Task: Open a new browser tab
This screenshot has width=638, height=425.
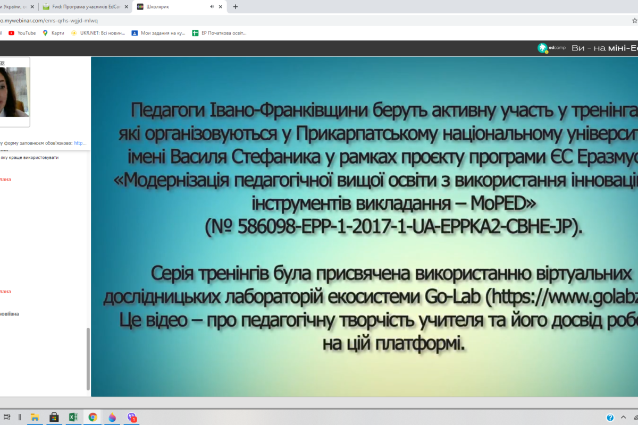Action: (236, 7)
